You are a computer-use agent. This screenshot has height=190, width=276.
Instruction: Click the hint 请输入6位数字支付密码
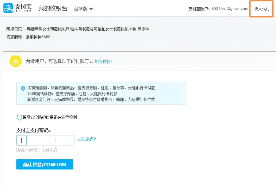click(36, 150)
